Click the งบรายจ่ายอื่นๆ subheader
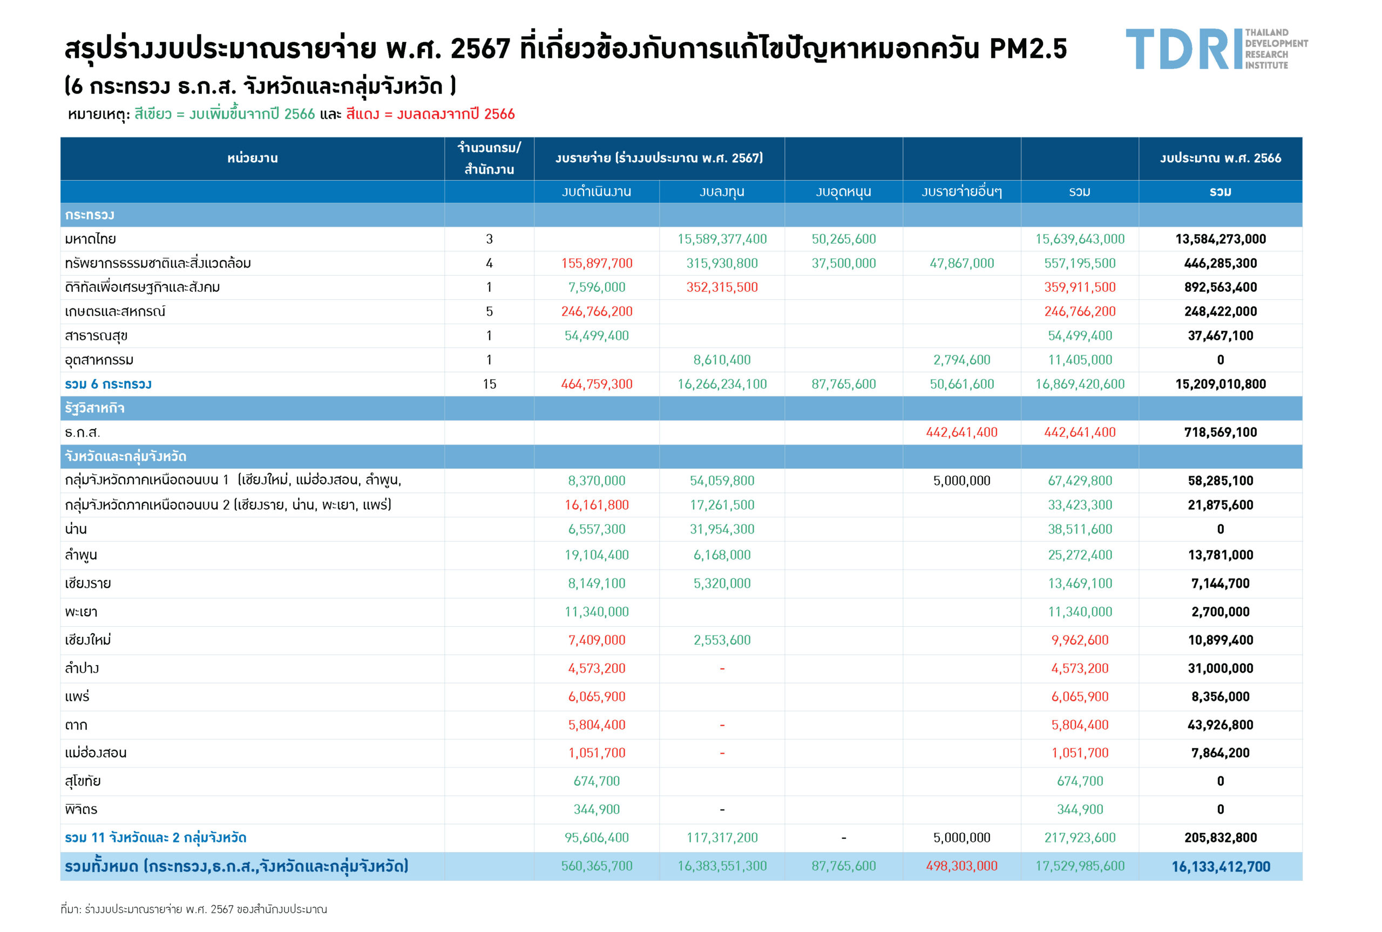The height and width of the screenshot is (932, 1382). [961, 191]
